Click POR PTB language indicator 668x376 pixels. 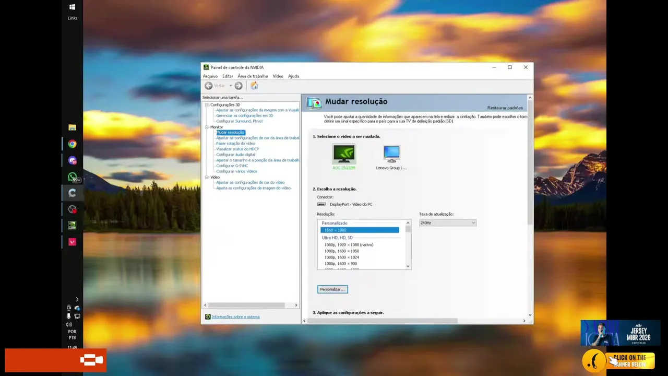tap(72, 335)
